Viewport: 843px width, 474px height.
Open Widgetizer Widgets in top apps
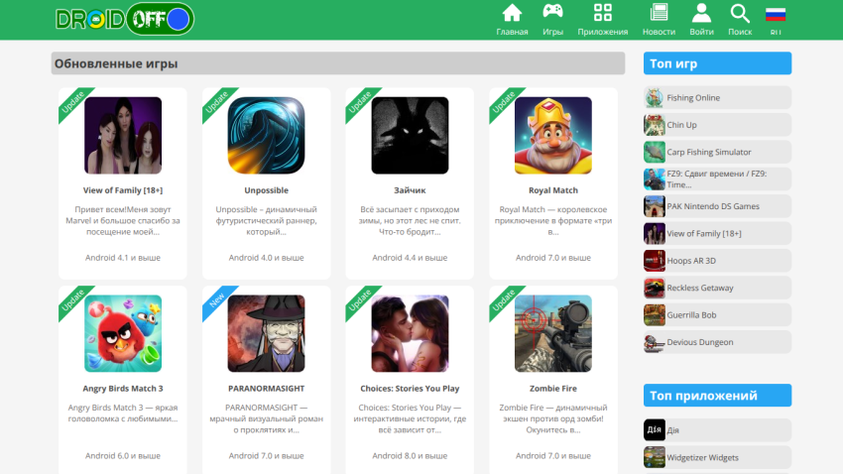pyautogui.click(x=717, y=457)
